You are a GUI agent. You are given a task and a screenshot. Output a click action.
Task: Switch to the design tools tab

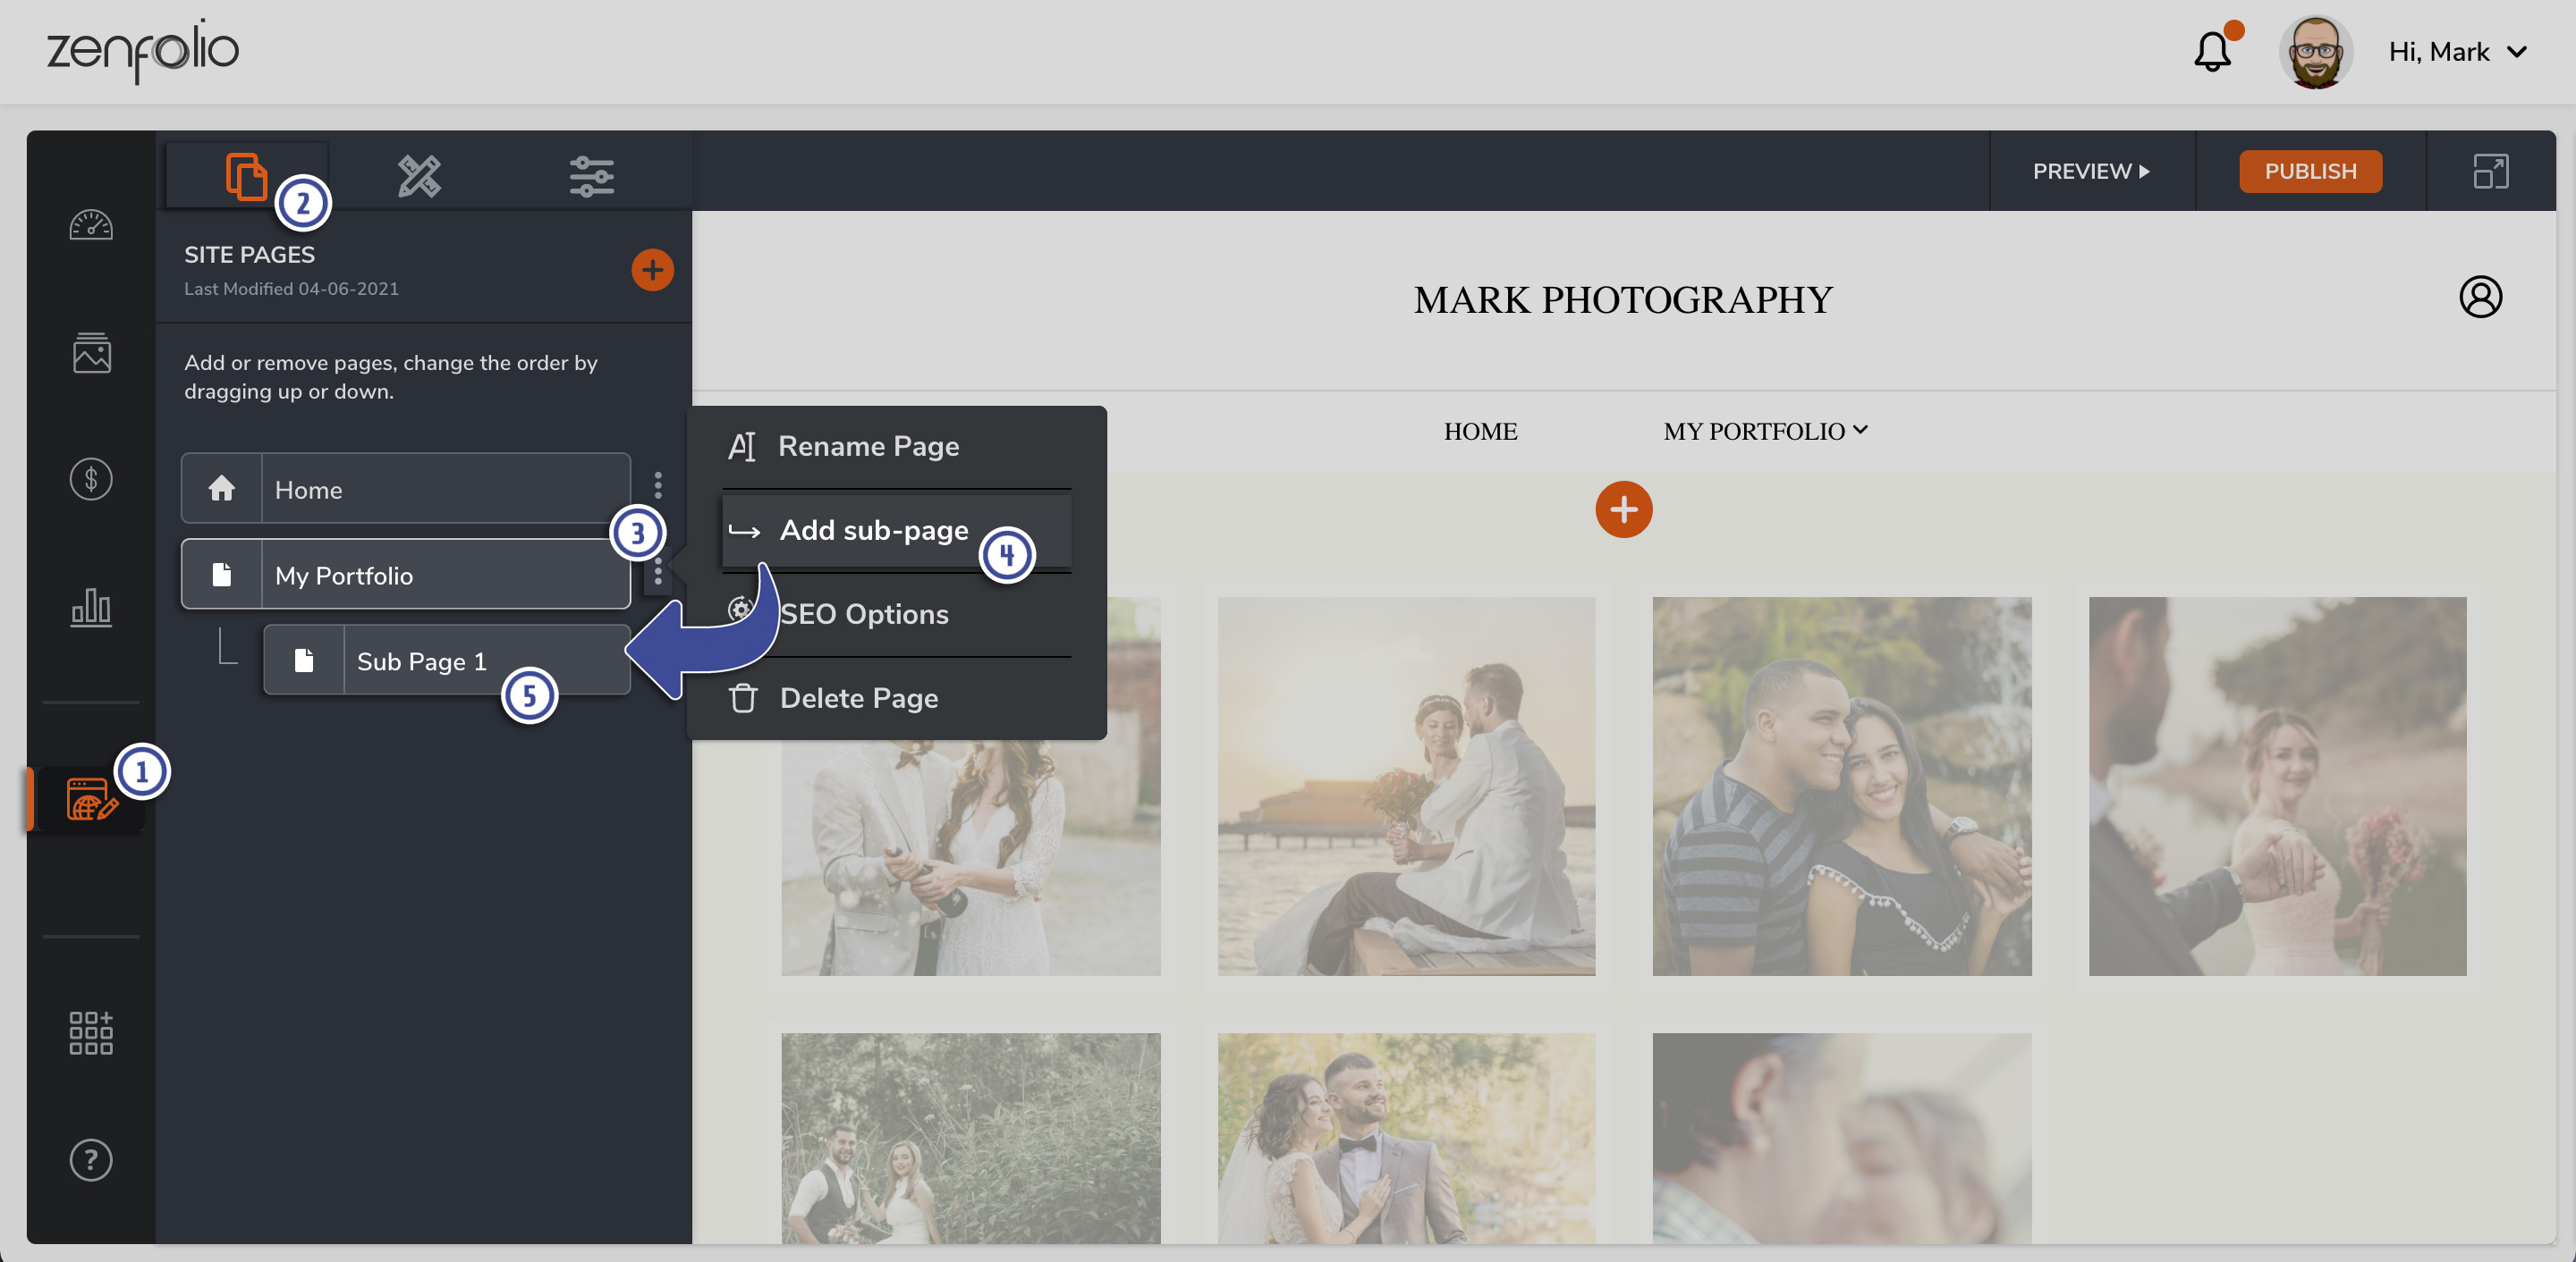419,176
